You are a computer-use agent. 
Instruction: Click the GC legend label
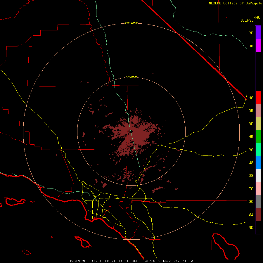(251, 202)
